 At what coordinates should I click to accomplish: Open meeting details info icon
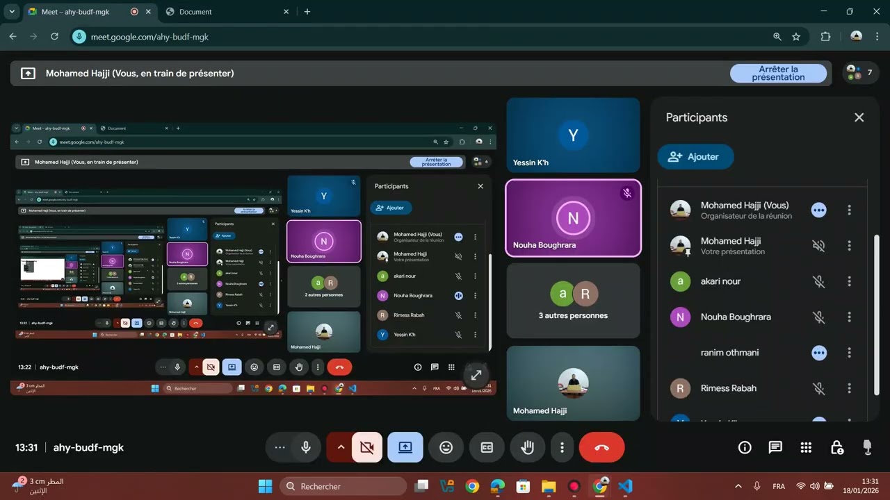(745, 448)
